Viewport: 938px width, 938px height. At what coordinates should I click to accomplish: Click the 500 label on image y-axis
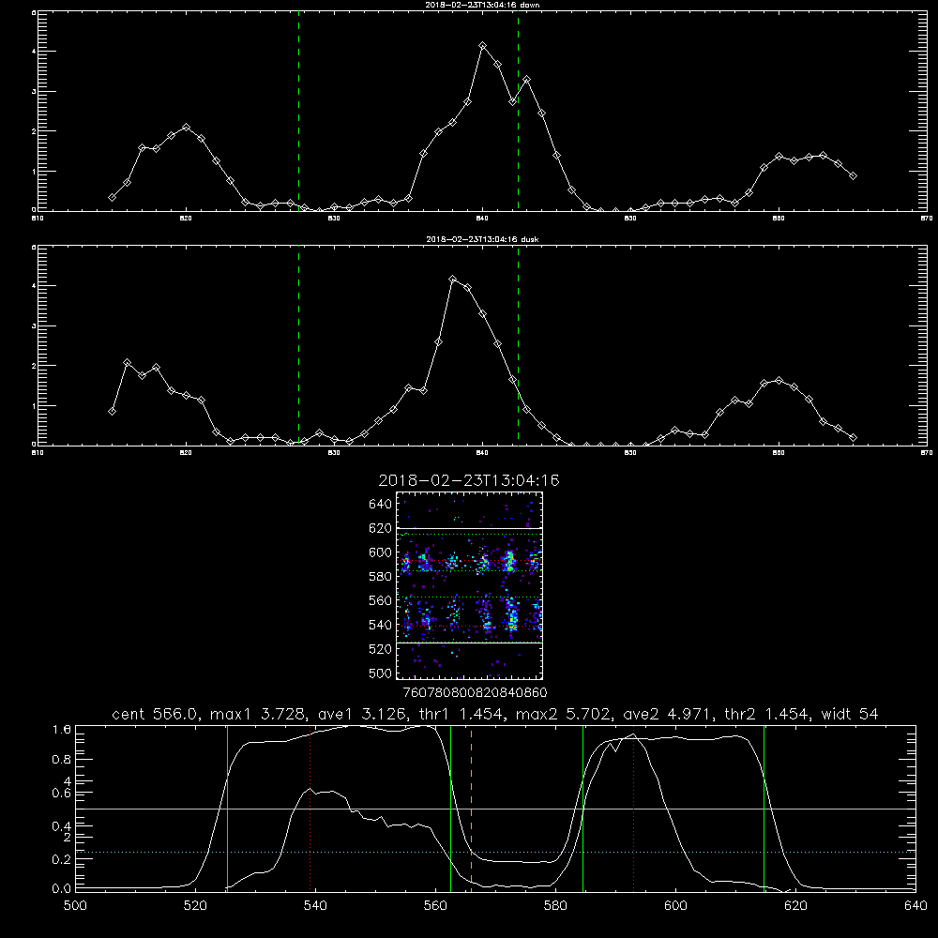coord(381,673)
